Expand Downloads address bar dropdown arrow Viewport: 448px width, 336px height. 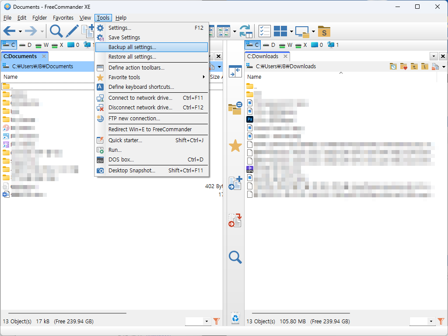coord(444,67)
